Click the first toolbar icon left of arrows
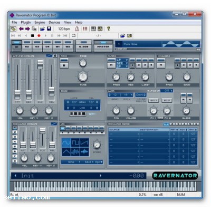 pyautogui.click(x=13, y=28)
